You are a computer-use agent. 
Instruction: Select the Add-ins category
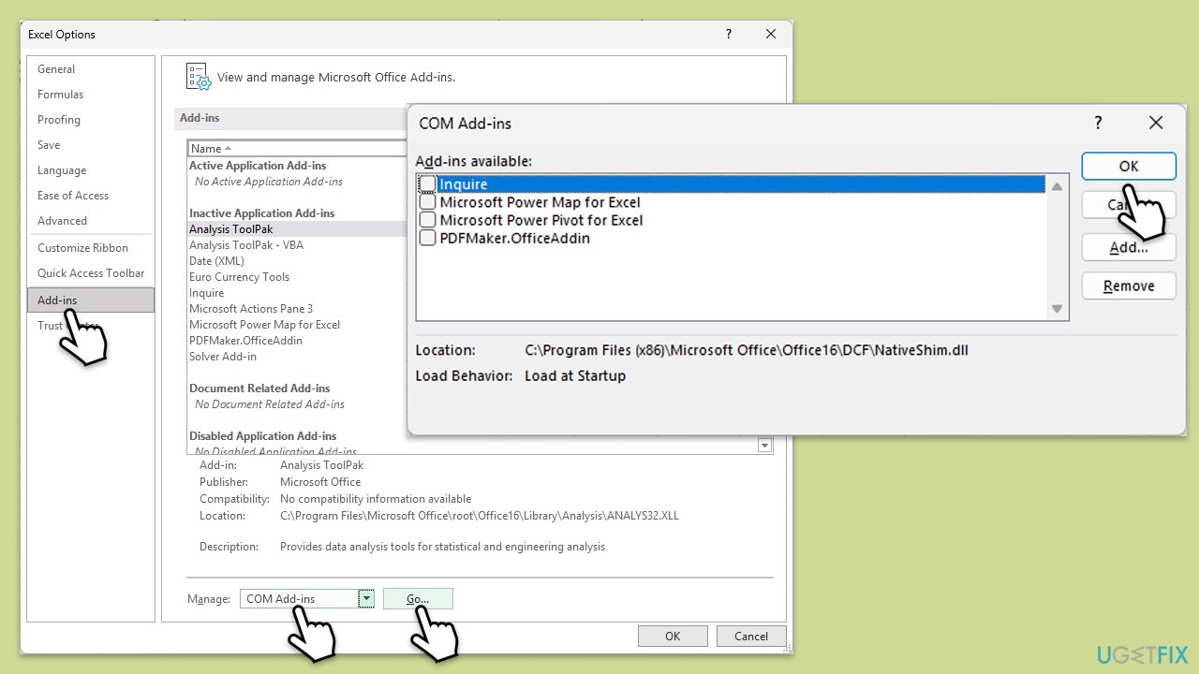tap(91, 300)
